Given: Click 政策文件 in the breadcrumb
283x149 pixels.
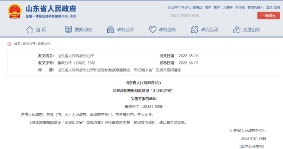Looking at the screenshot, I should point(44,44).
